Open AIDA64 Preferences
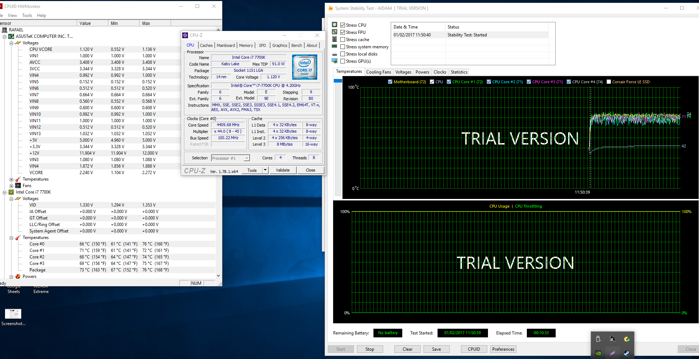 (x=503, y=349)
